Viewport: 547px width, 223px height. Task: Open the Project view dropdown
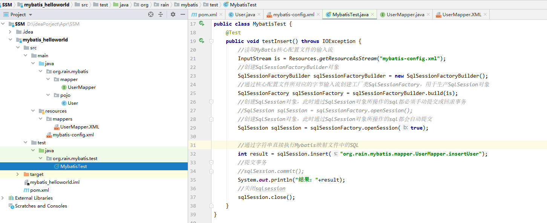coord(31,15)
